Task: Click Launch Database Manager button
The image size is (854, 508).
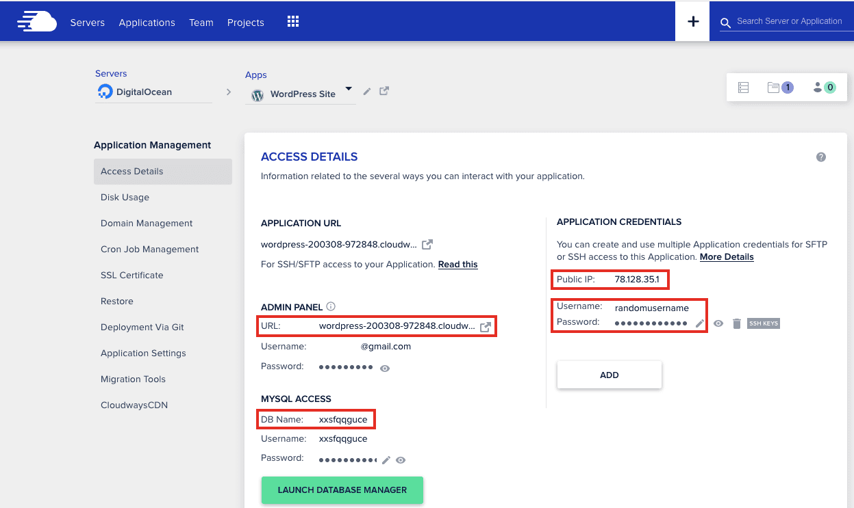Action: [342, 490]
